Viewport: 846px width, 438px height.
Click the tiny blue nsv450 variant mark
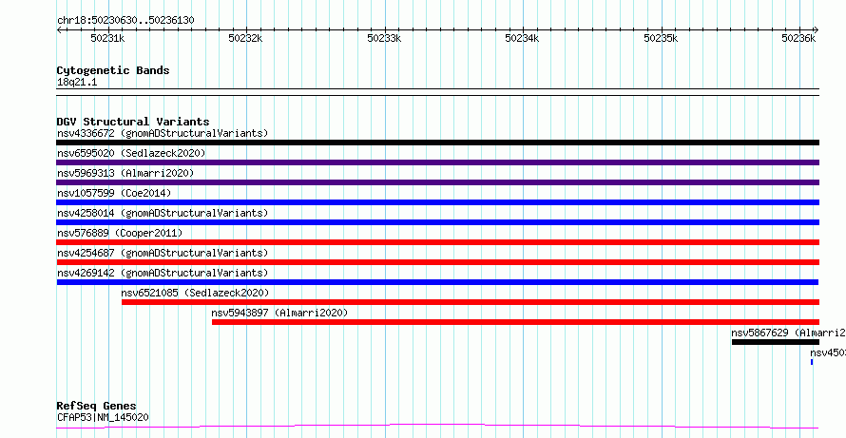(812, 362)
